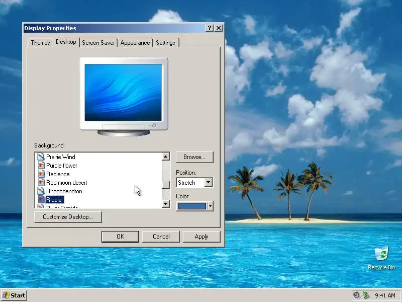Click the Windows logo on Start button
Image resolution: width=402 pixels, height=302 pixels.
coord(6,295)
